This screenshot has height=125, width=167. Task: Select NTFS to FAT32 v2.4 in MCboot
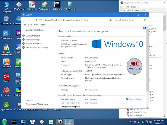(138, 112)
